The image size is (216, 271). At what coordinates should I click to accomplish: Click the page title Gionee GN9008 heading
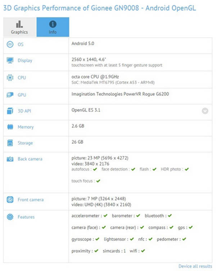(x=100, y=8)
